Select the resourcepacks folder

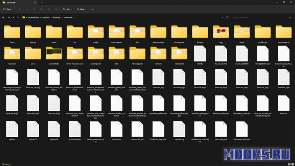(284, 34)
